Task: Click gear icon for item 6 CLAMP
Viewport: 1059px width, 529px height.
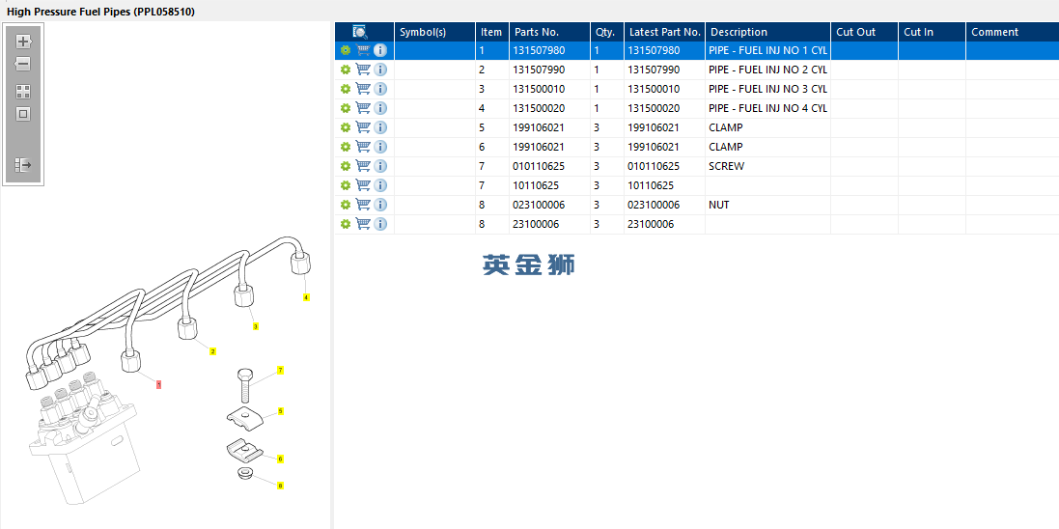Action: (346, 147)
